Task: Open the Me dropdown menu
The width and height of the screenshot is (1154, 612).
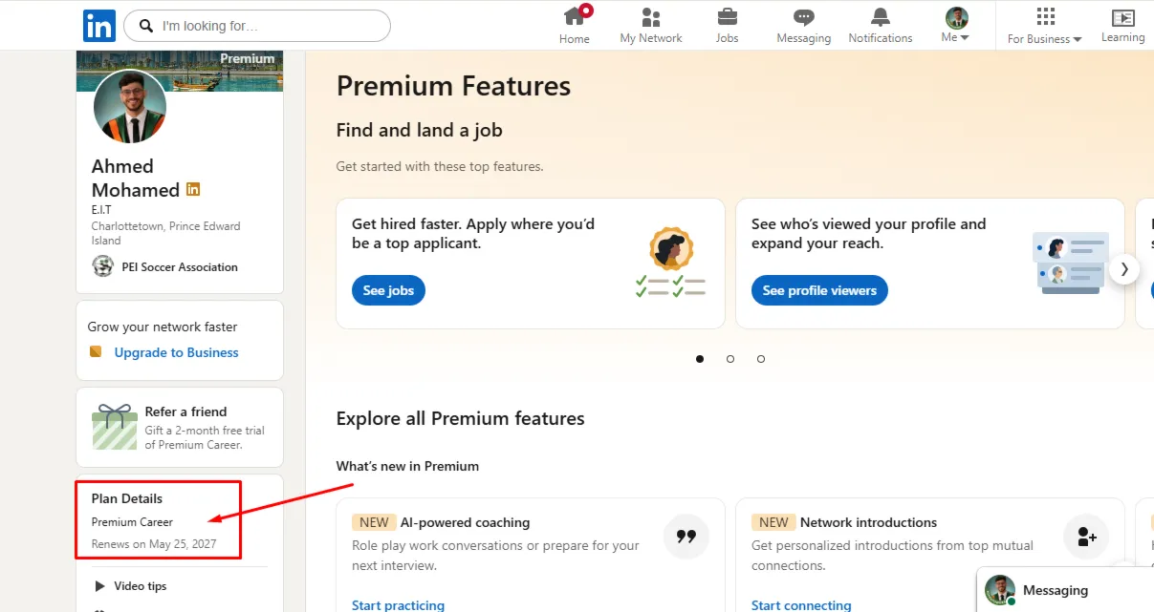Action: [x=956, y=26]
